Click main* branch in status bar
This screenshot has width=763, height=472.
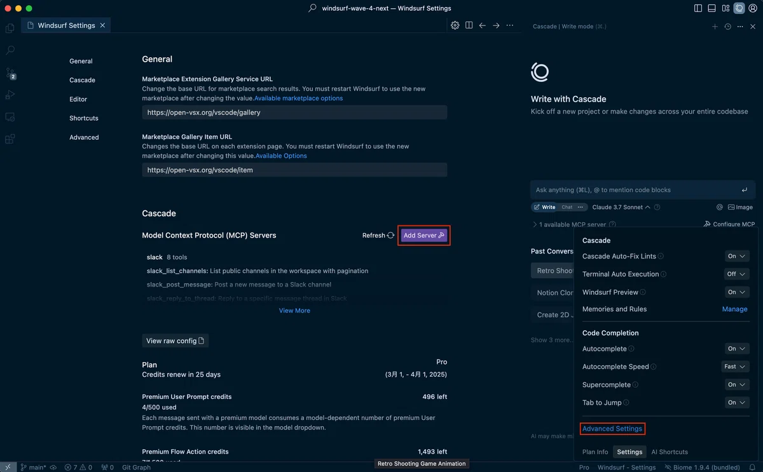(32, 467)
